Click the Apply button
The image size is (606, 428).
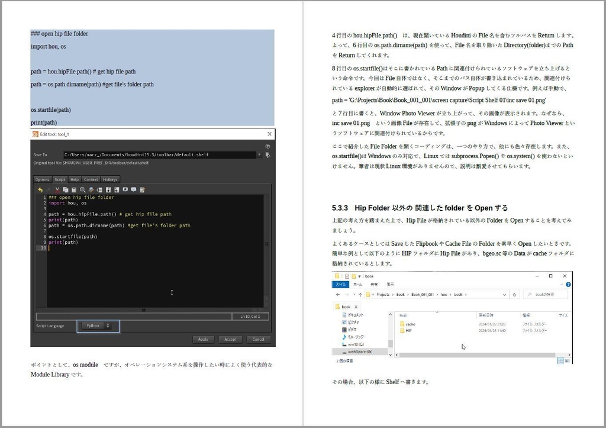tap(204, 339)
